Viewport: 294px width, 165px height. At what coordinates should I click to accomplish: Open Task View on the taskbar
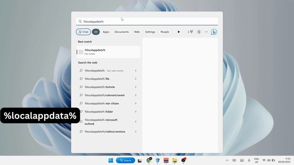click(140, 160)
